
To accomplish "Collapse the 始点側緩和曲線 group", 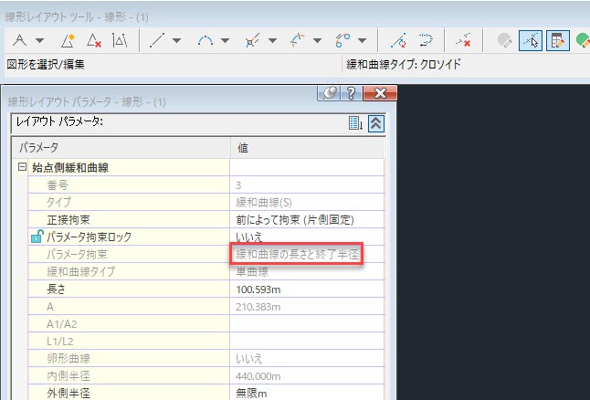I will coord(22,167).
